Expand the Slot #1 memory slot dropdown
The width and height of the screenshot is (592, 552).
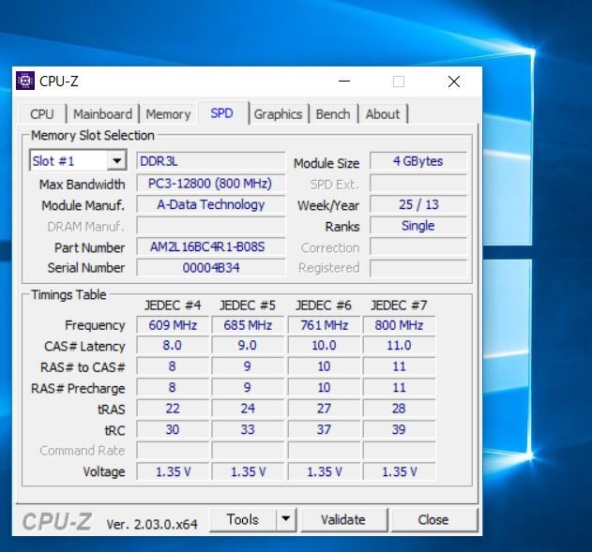pos(117,161)
